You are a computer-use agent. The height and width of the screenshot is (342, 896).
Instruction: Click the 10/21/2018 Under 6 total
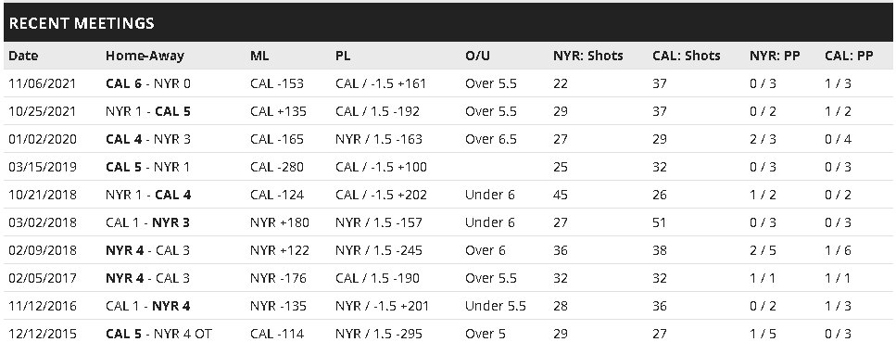[490, 195]
